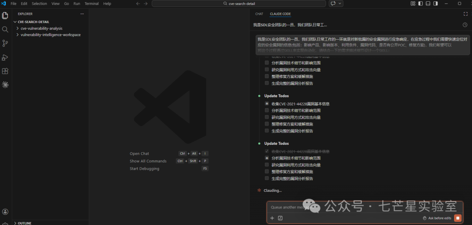The width and height of the screenshot is (472, 225).
Task: Open the Run menu
Action: point(77,3)
